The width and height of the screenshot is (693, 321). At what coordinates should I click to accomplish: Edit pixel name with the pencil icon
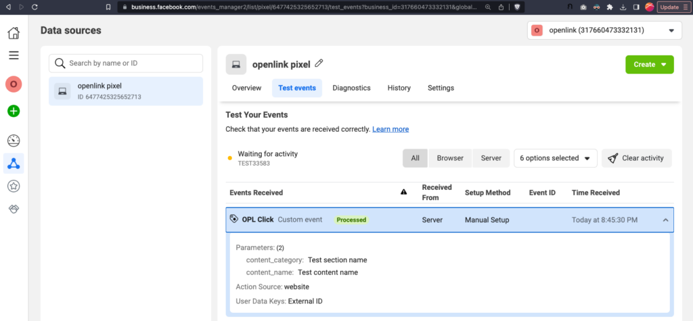[x=319, y=64]
